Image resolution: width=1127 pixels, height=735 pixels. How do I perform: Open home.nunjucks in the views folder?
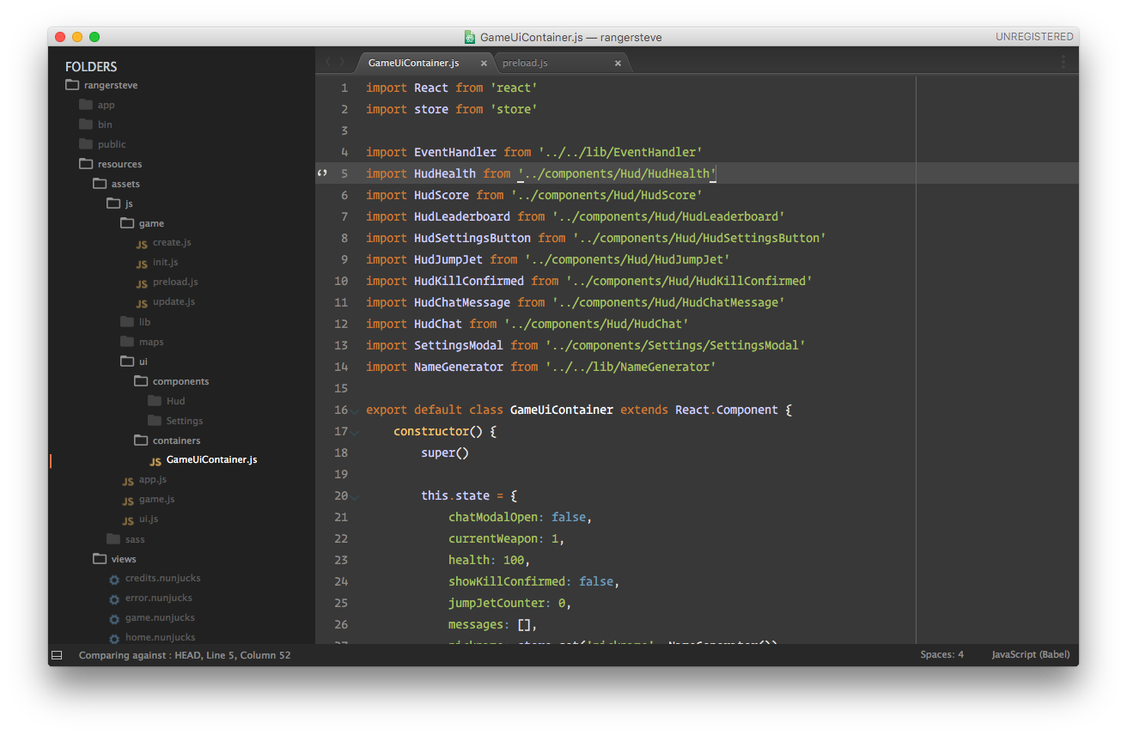click(160, 637)
